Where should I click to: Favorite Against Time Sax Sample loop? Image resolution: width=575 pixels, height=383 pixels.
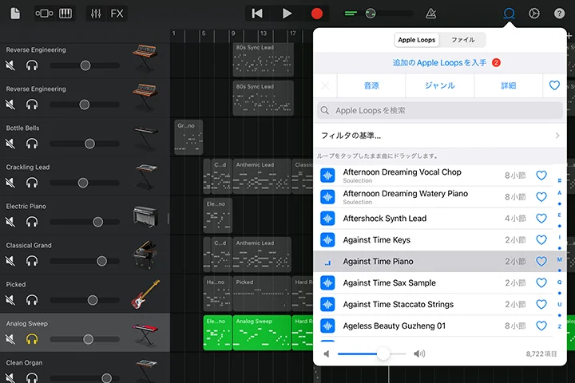tap(541, 282)
